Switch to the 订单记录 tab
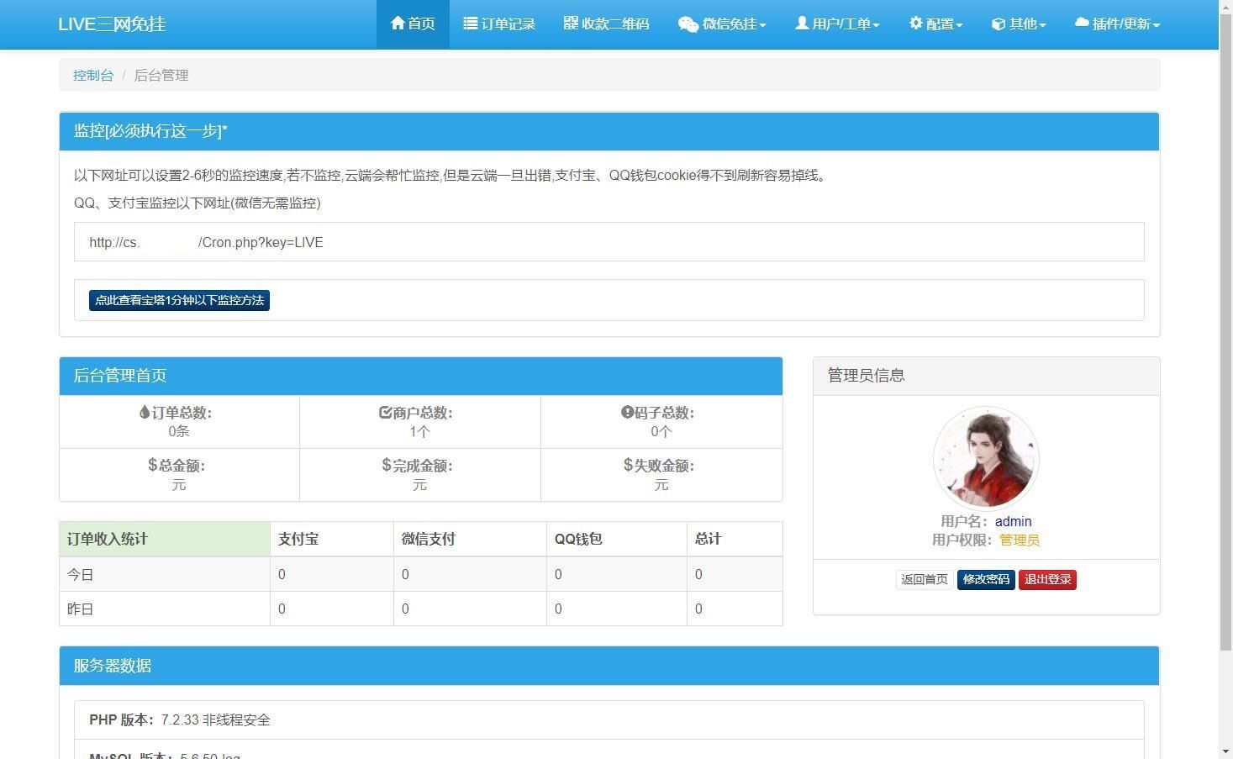The width and height of the screenshot is (1233, 759). pos(498,24)
